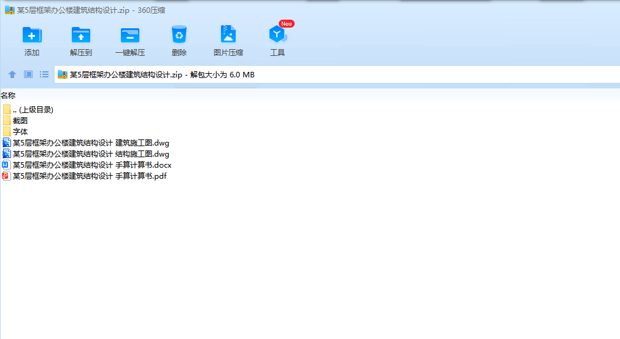
Task: Select the 手算计算书.docx file
Action: click(87, 165)
